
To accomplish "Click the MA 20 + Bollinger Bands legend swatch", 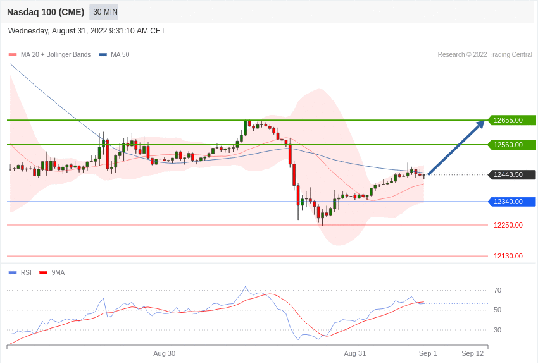I will (13, 54).
